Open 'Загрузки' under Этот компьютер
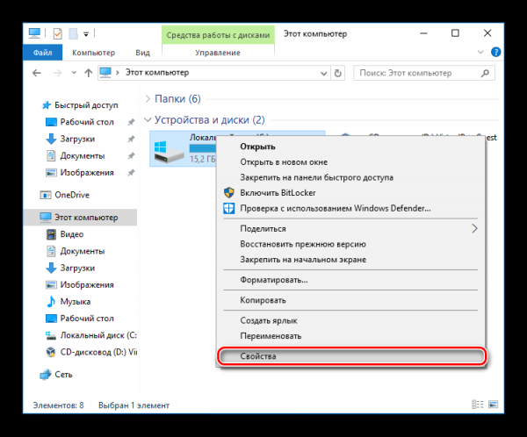 [77, 268]
